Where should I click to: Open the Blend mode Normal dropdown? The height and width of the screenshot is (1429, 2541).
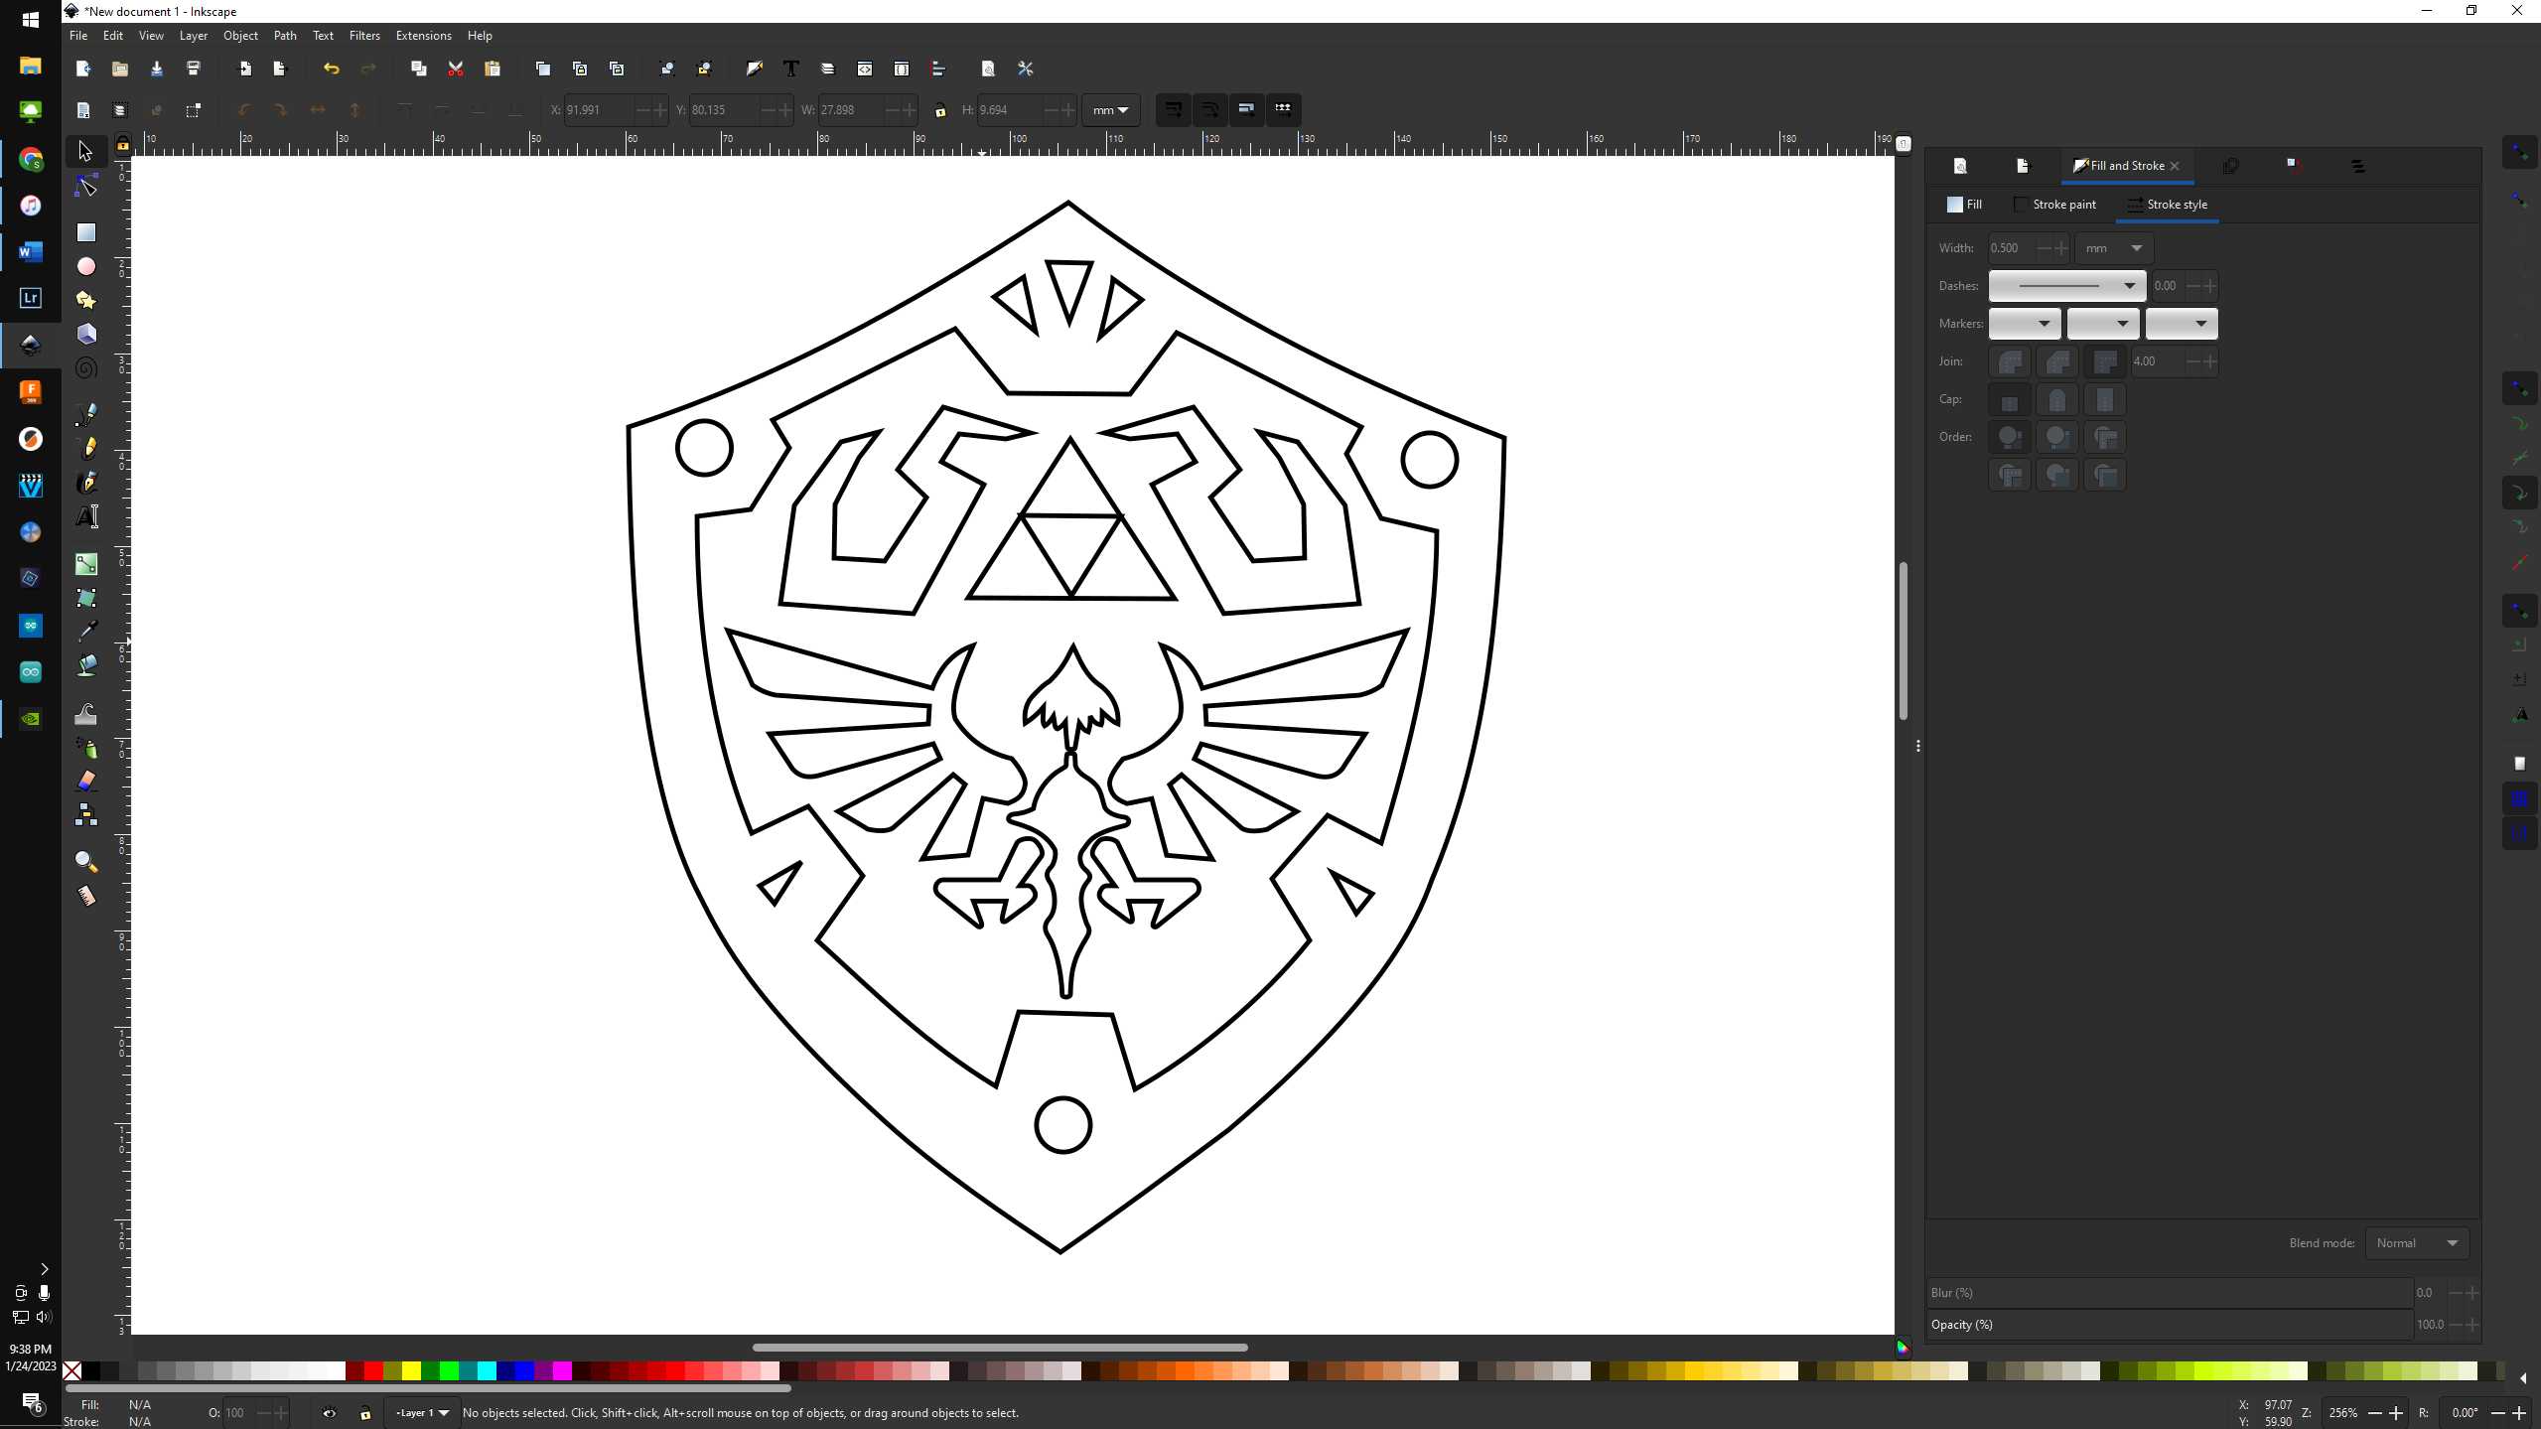click(x=2416, y=1243)
